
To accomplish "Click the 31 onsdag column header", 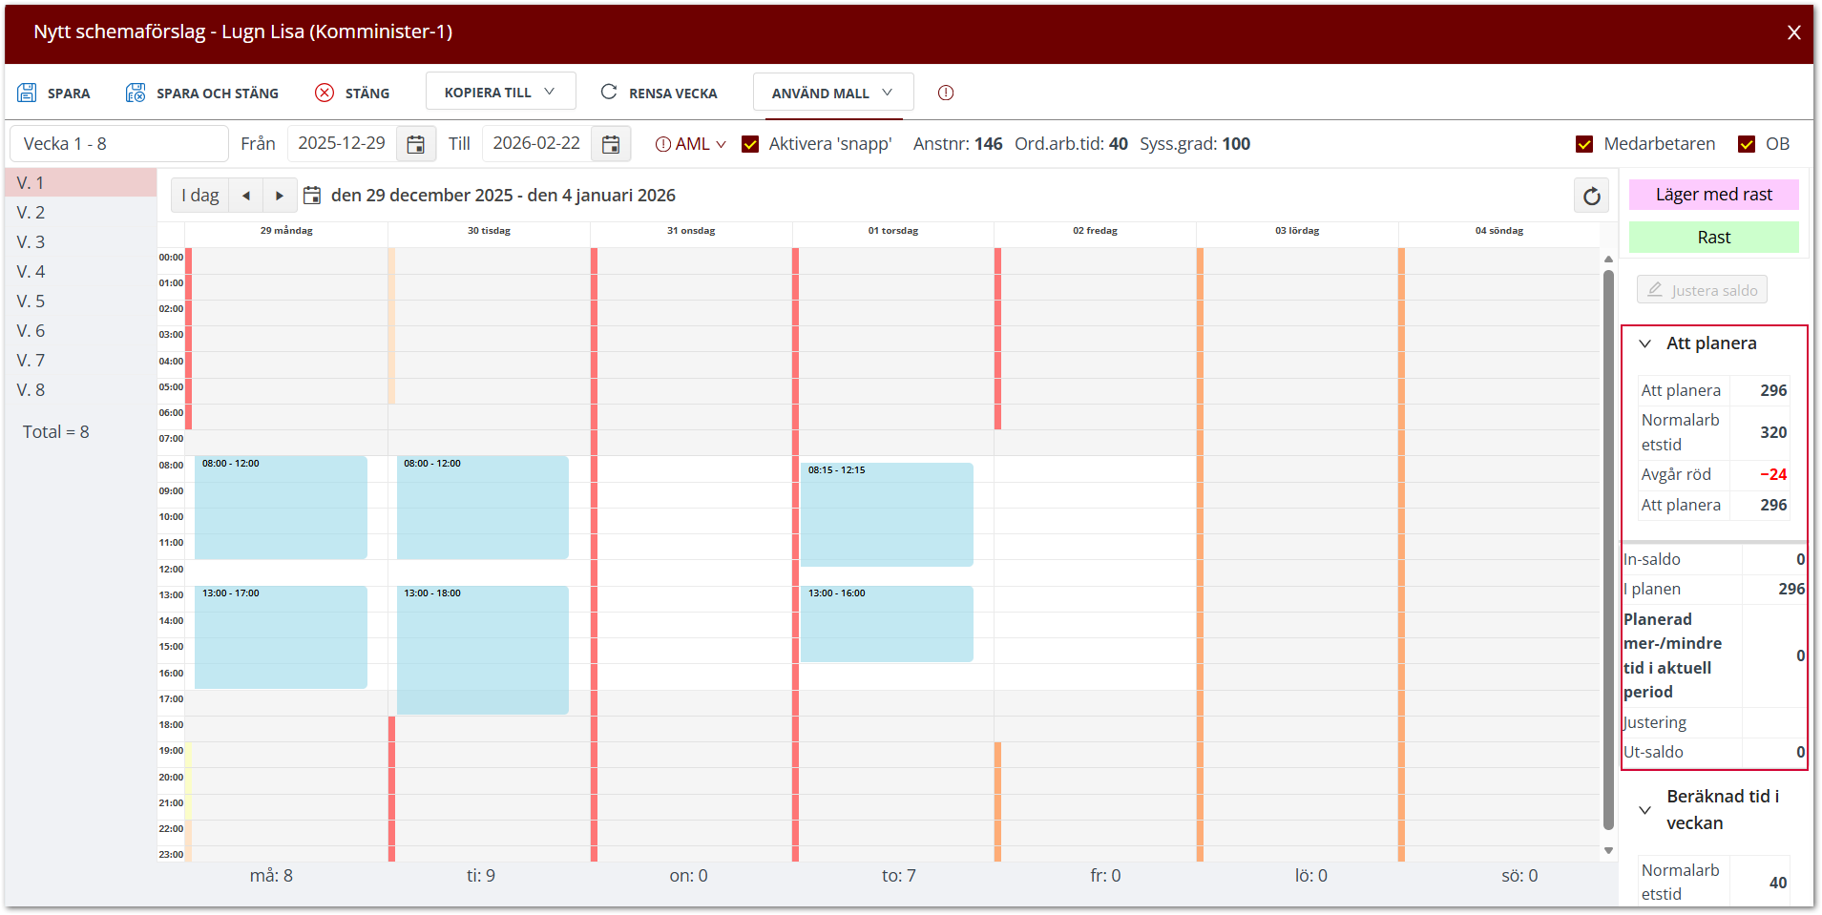I will (x=691, y=231).
